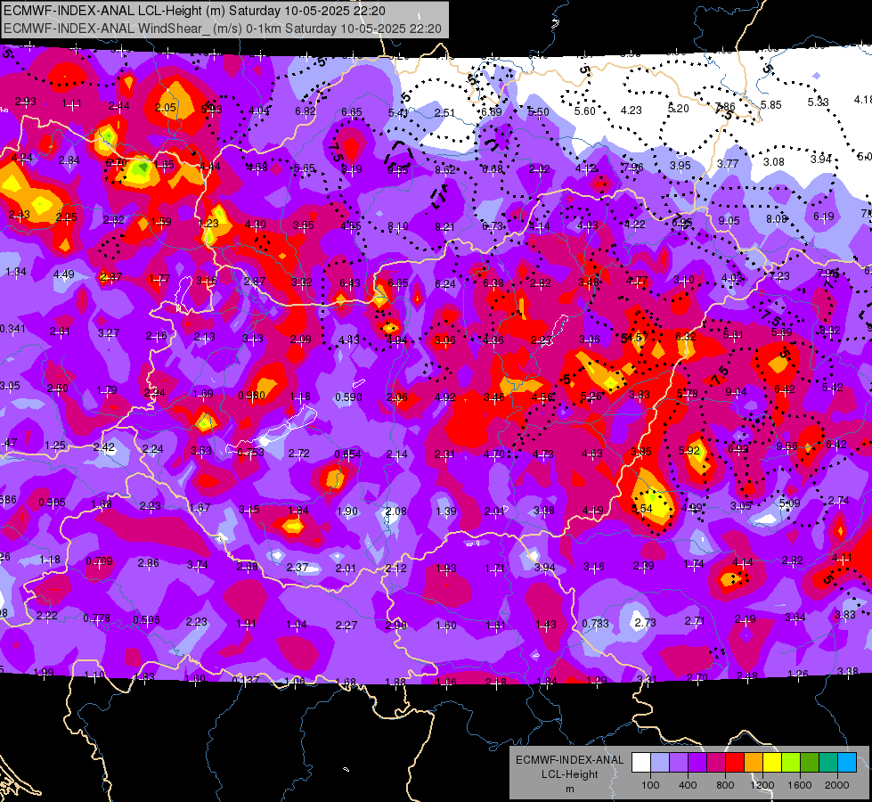Click the legend label '2000'
This screenshot has width=872, height=802.
click(837, 785)
